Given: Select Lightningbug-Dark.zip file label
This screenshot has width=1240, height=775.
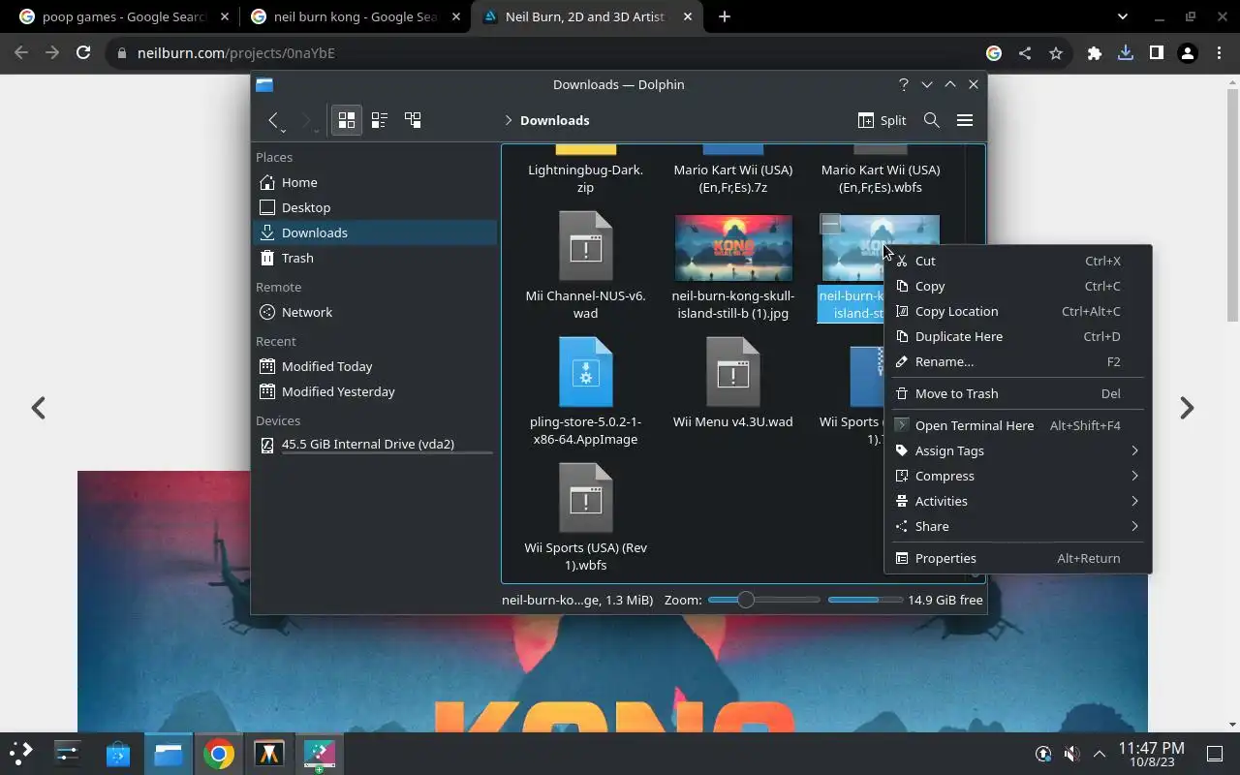Looking at the screenshot, I should point(586,178).
